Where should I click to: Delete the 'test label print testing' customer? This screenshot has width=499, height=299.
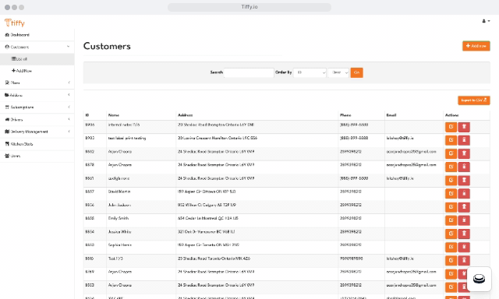point(464,140)
